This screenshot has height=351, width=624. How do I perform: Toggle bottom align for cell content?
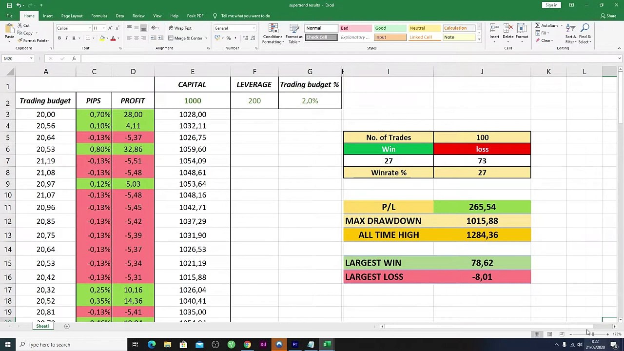143,28
